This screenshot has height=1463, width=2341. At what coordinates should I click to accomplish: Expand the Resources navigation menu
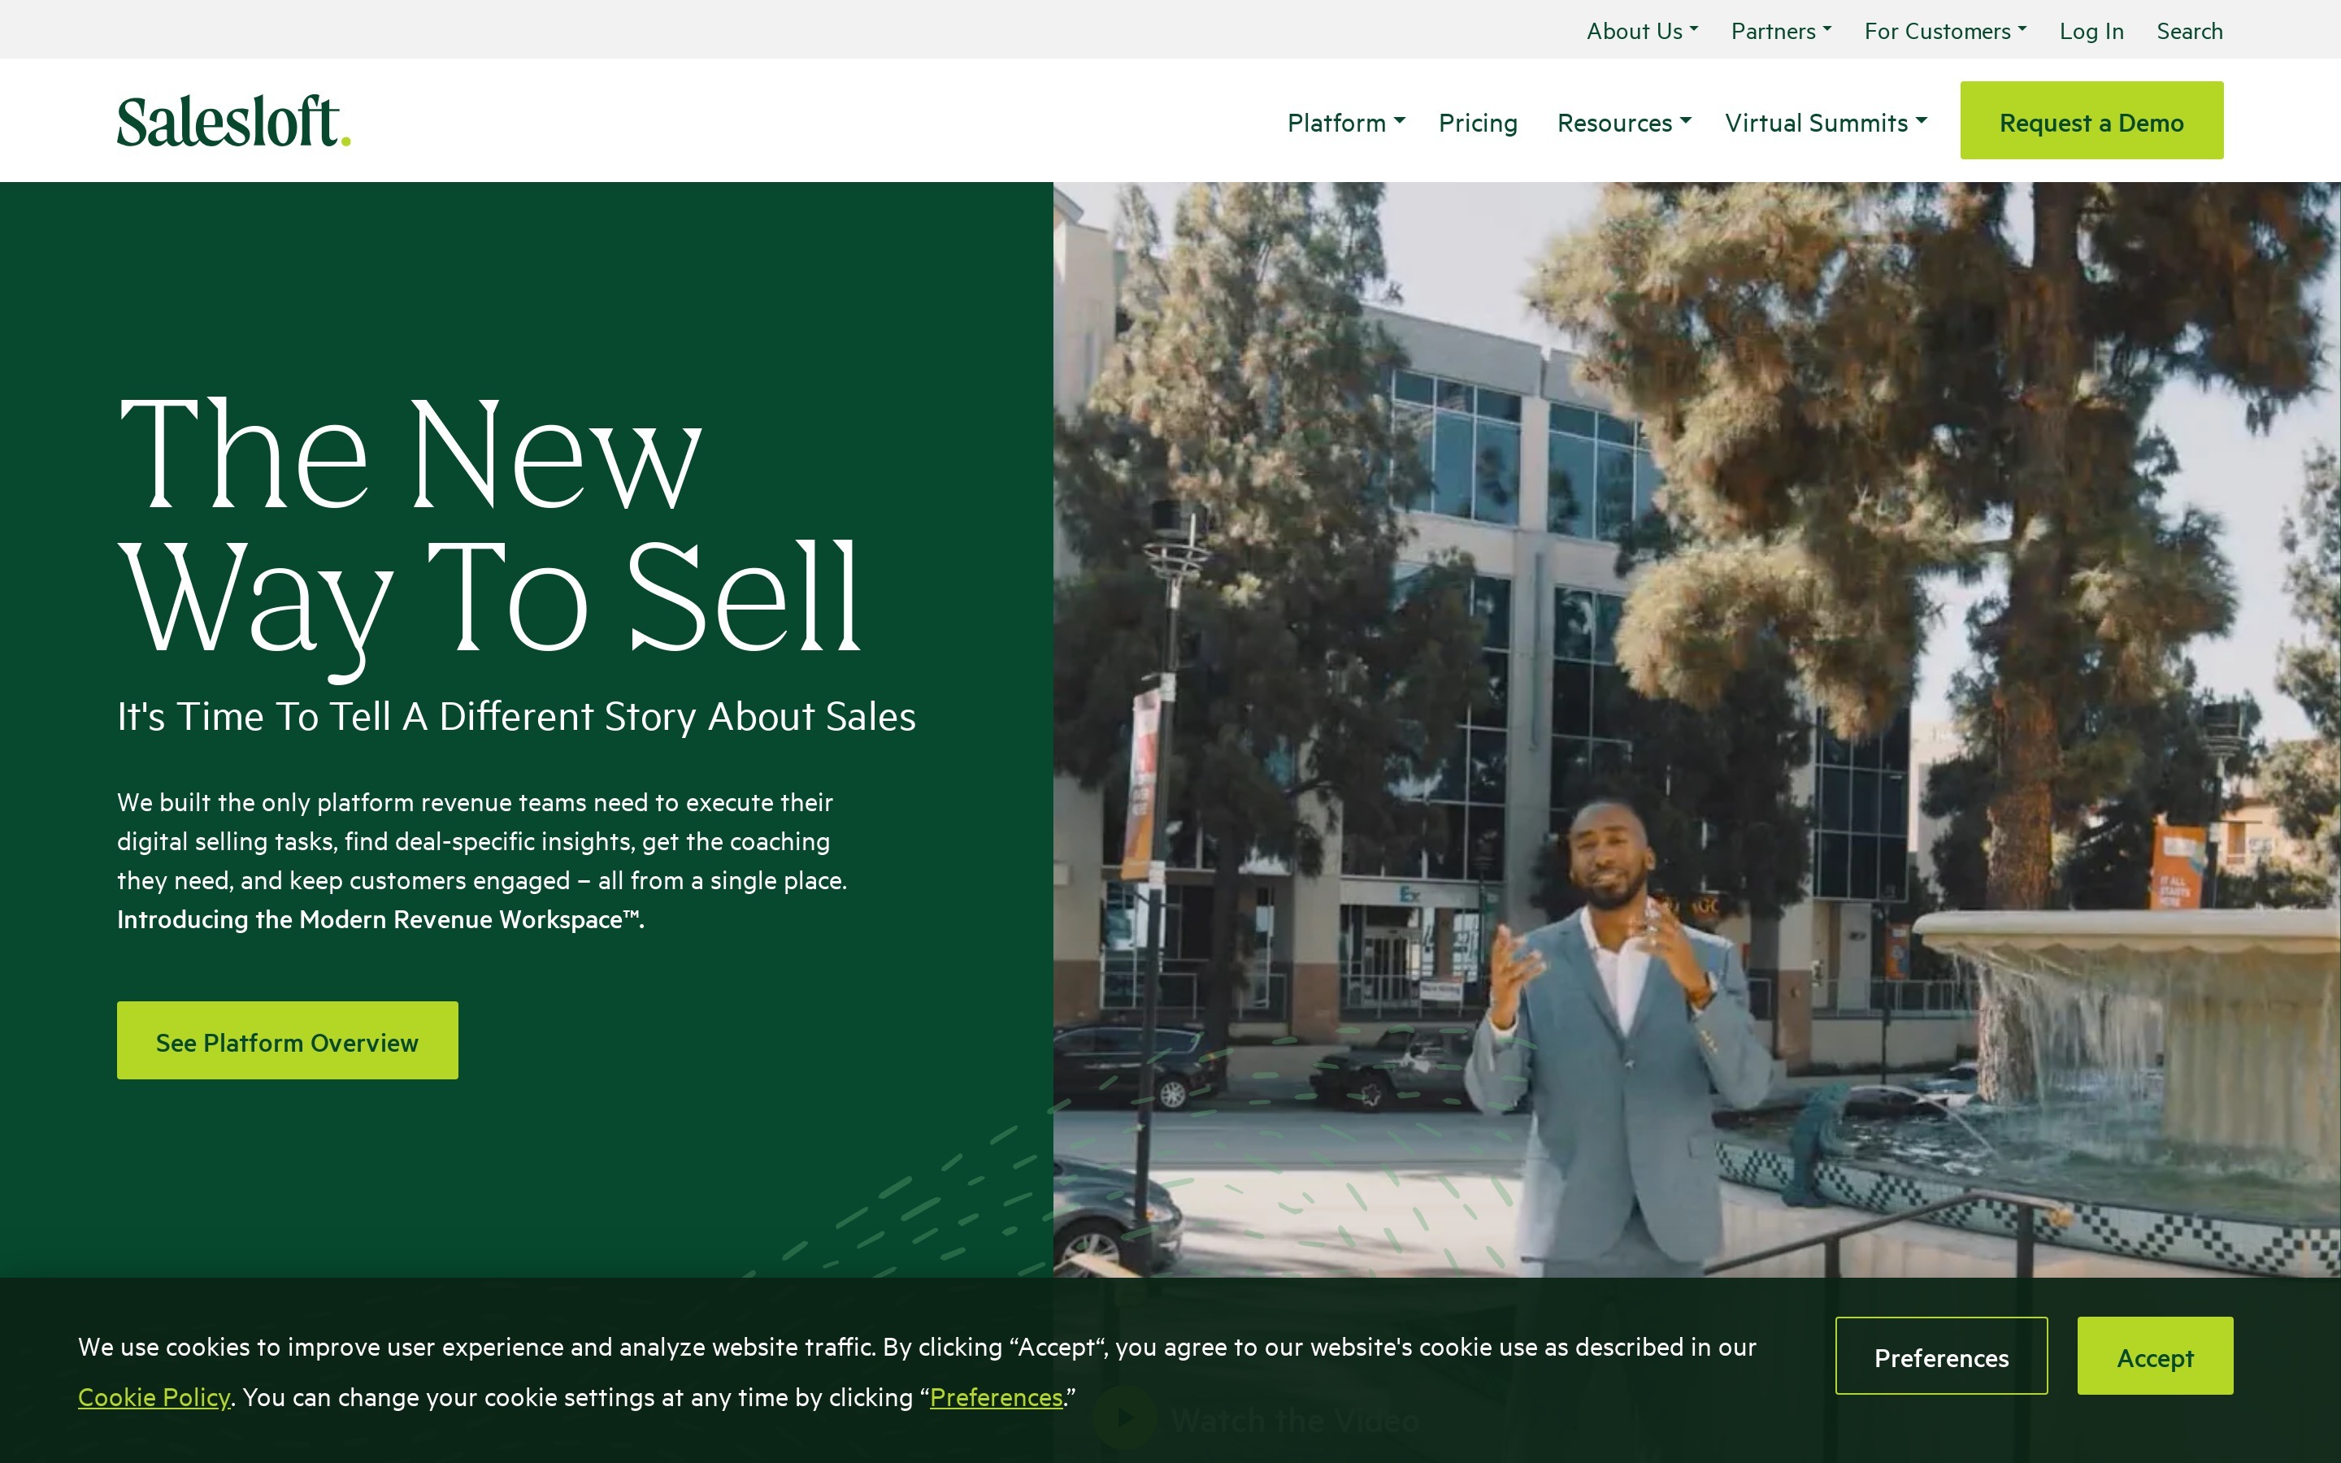1623,123
